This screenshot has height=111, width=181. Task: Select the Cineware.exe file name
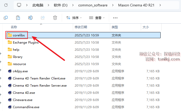tap(23, 100)
